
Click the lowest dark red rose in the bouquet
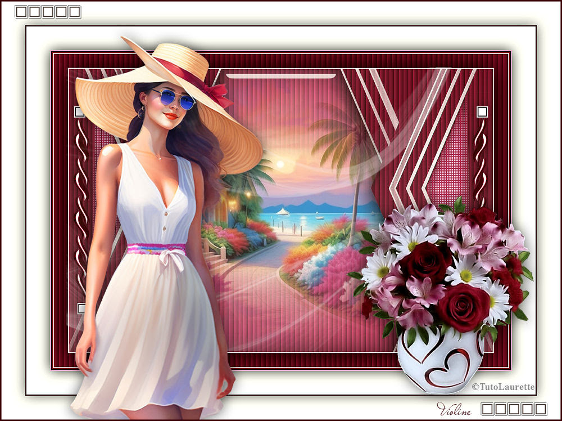tap(464, 307)
